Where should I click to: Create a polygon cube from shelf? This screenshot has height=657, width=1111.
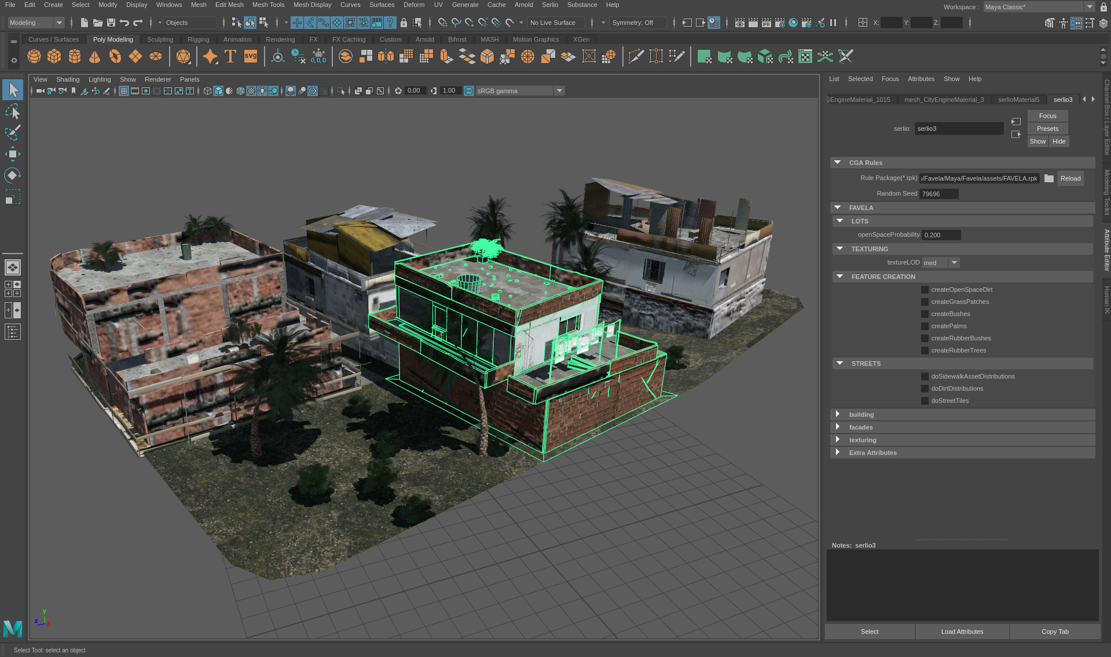(54, 56)
